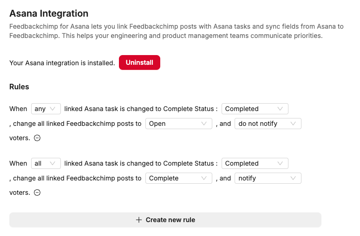
Task: Open the 'all' dropdown in second rule
Action: [x=46, y=163]
